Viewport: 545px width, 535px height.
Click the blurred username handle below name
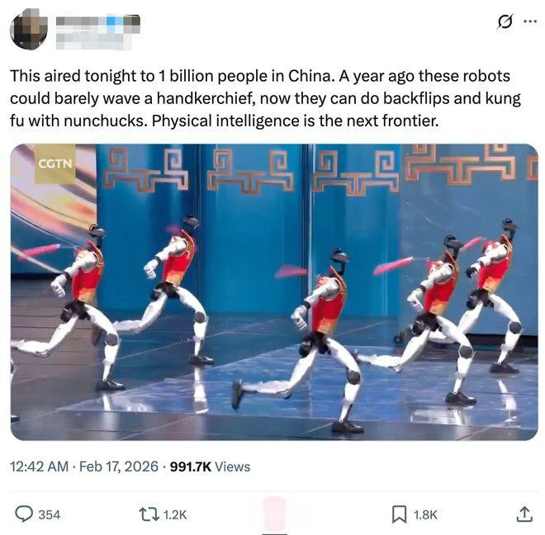click(x=94, y=42)
